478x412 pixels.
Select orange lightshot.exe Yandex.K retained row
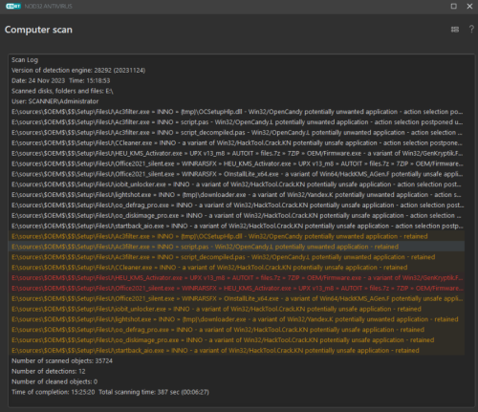(235, 319)
